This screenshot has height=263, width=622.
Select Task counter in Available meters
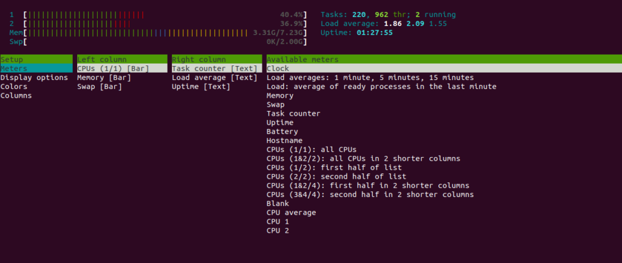pos(293,113)
